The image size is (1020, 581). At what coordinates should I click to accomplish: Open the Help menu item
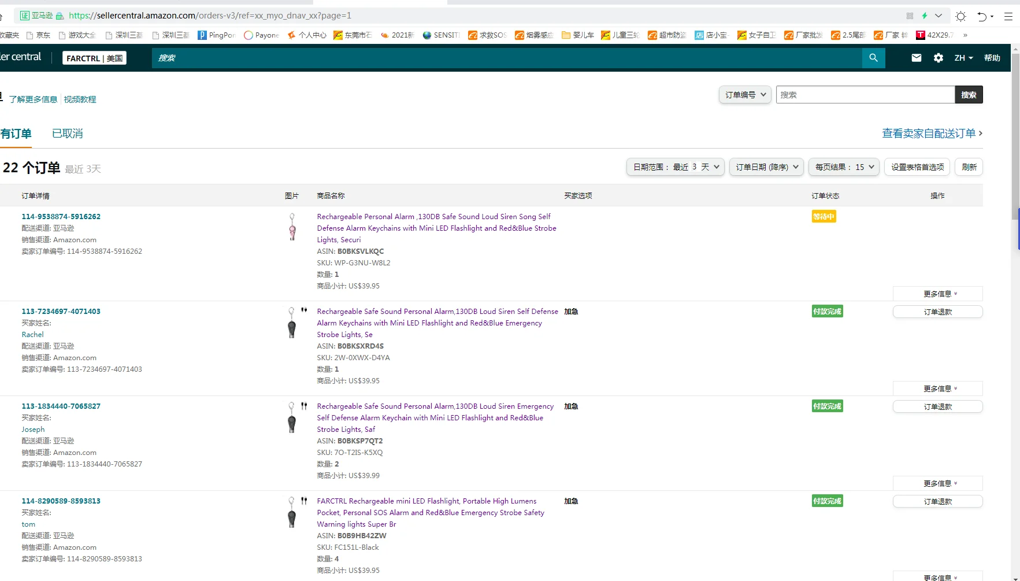pos(992,58)
